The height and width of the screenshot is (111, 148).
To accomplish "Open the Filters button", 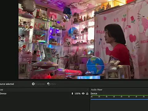I will tap(51, 84).
